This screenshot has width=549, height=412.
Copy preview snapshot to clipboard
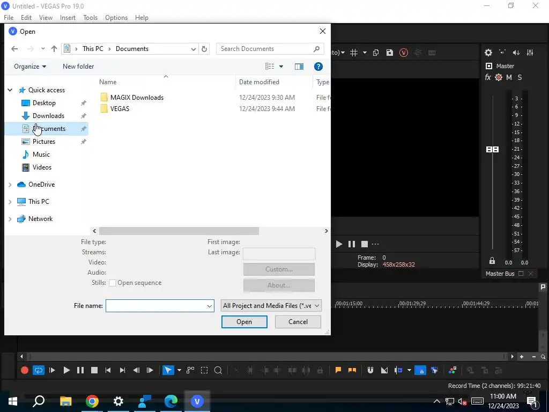click(x=376, y=53)
